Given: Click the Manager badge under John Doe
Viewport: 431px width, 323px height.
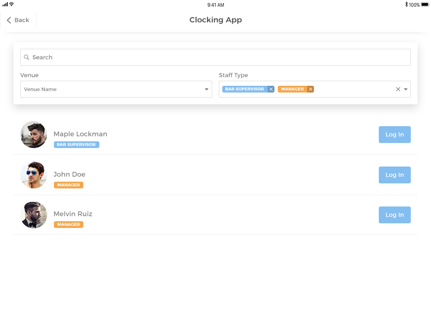Looking at the screenshot, I should (69, 185).
